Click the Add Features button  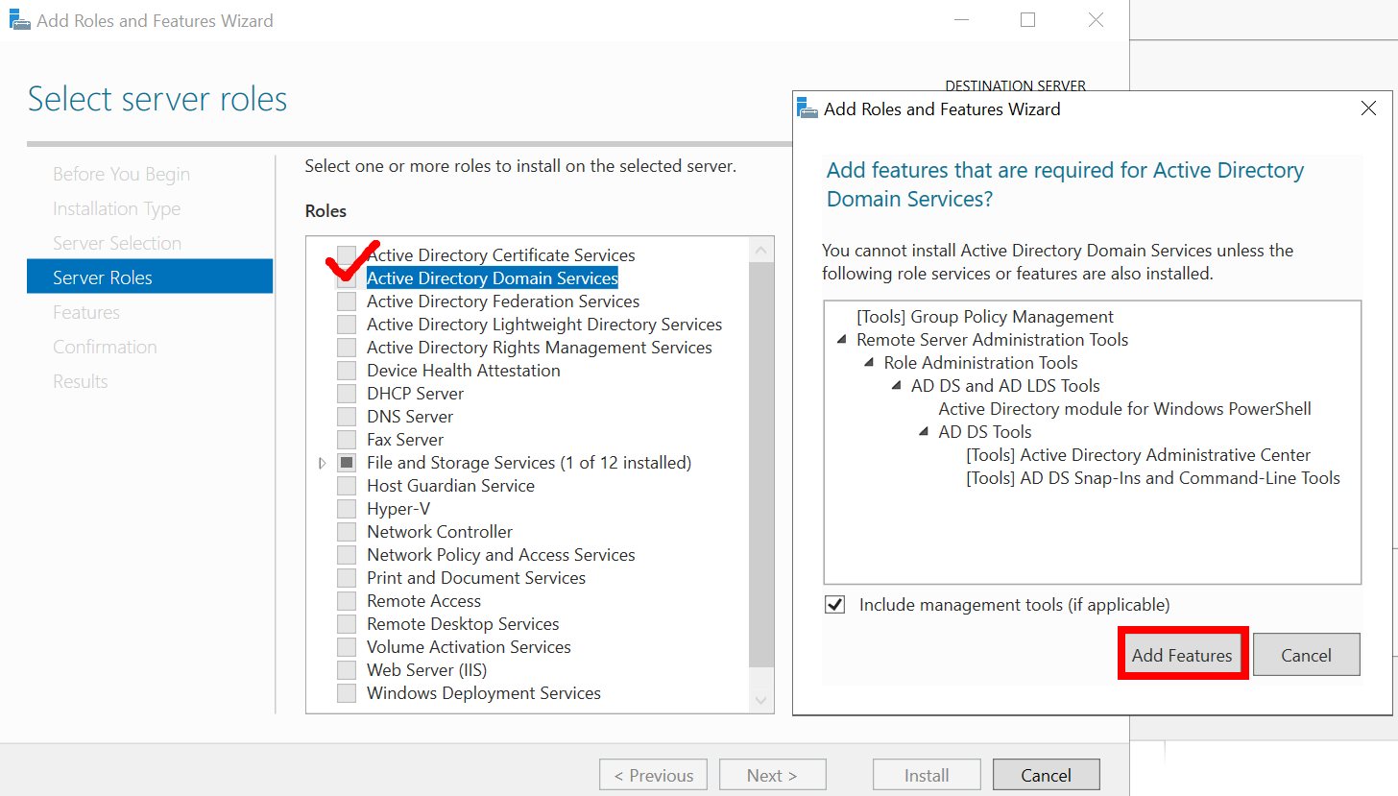click(1182, 655)
